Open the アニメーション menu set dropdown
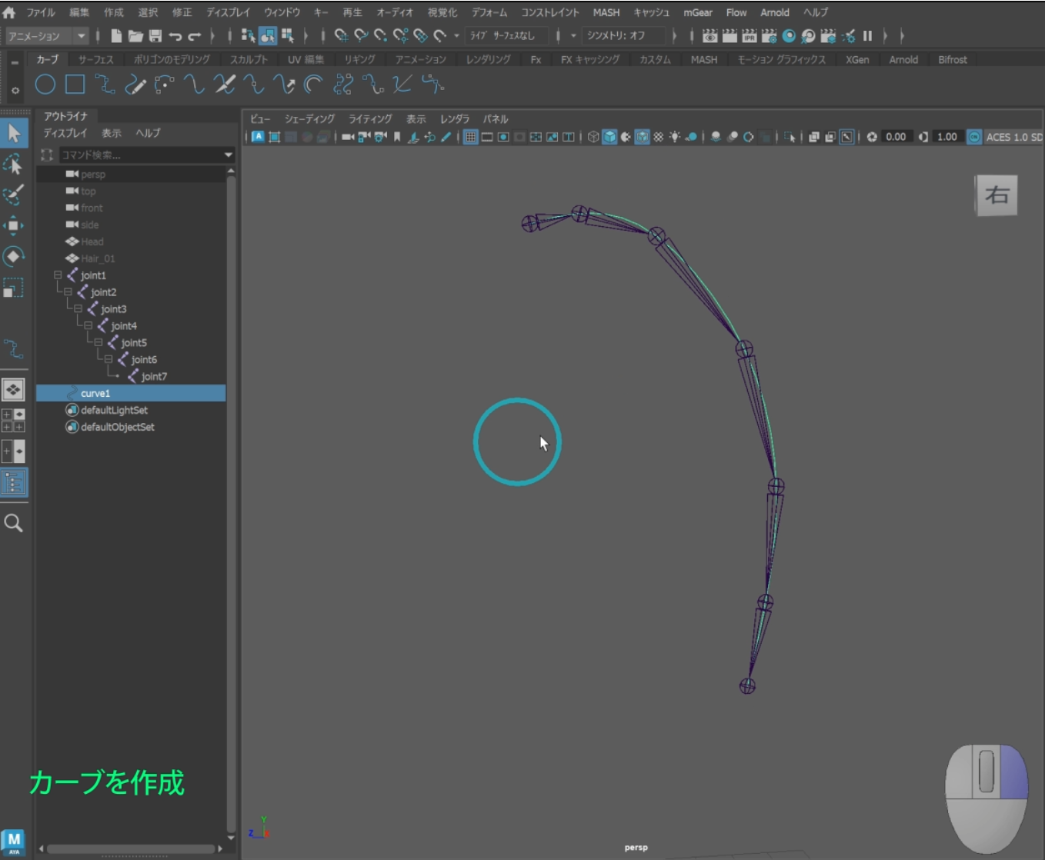1045x860 pixels. click(x=81, y=36)
